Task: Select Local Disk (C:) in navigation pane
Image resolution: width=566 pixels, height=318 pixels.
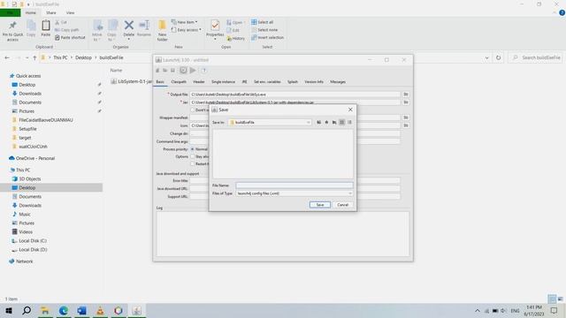Action: click(x=33, y=241)
